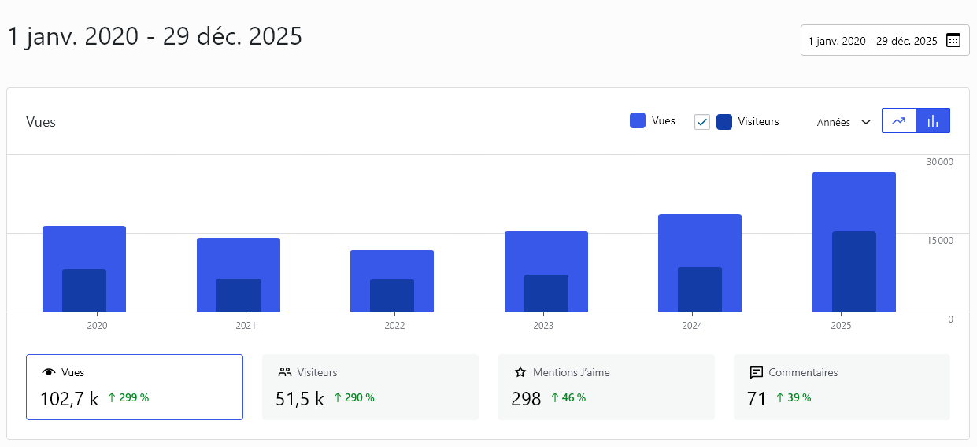Click the 2022 visitors dark bar
The height and width of the screenshot is (447, 977).
coord(392,296)
